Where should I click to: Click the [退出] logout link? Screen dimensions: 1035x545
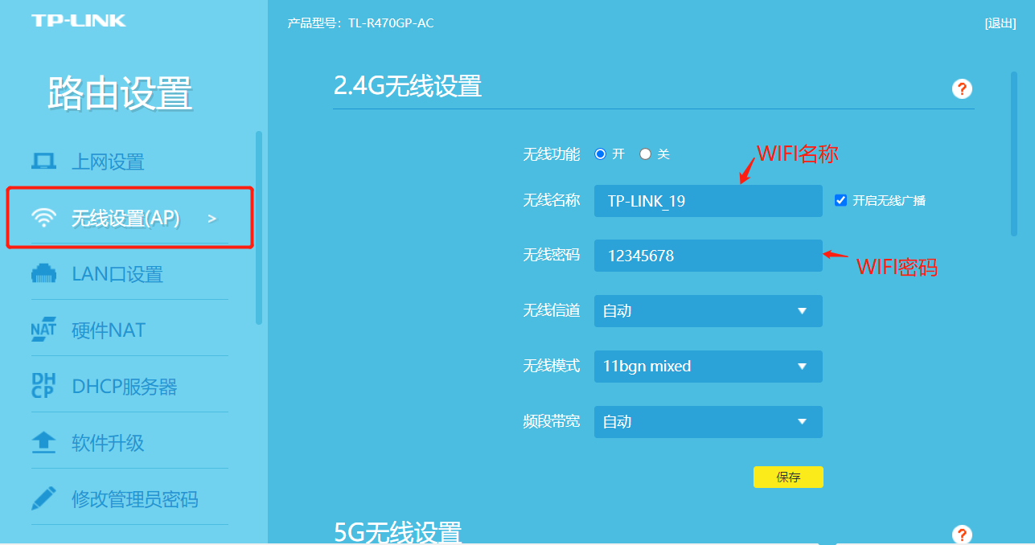coord(1000,23)
